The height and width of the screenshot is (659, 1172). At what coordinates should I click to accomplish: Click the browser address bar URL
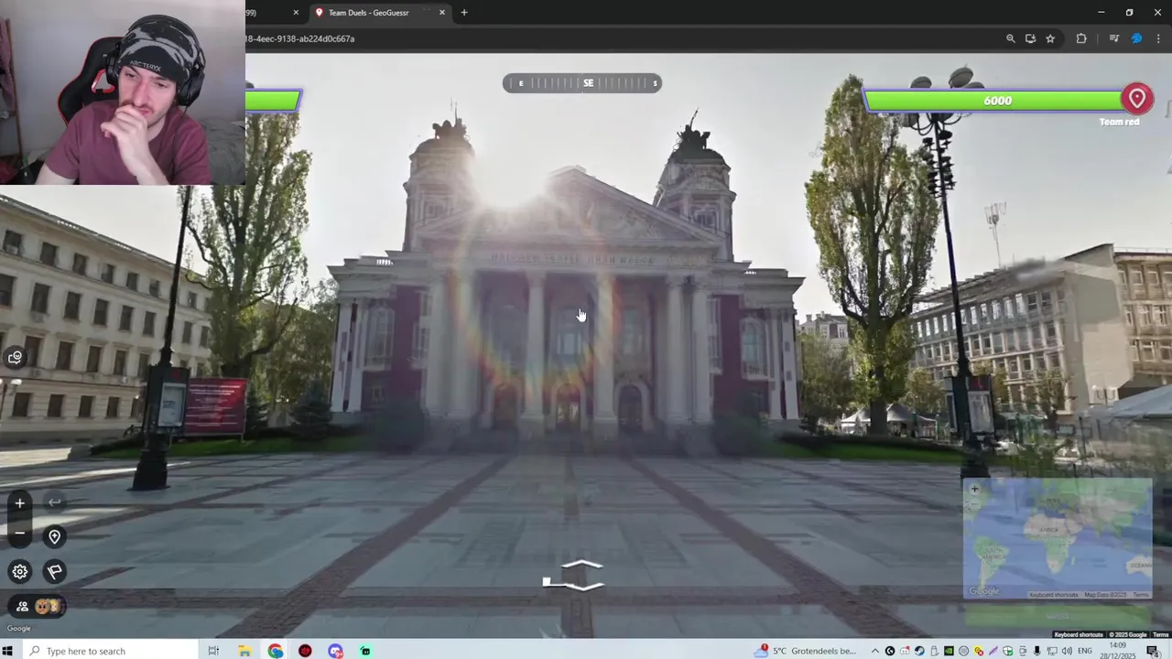click(x=300, y=38)
